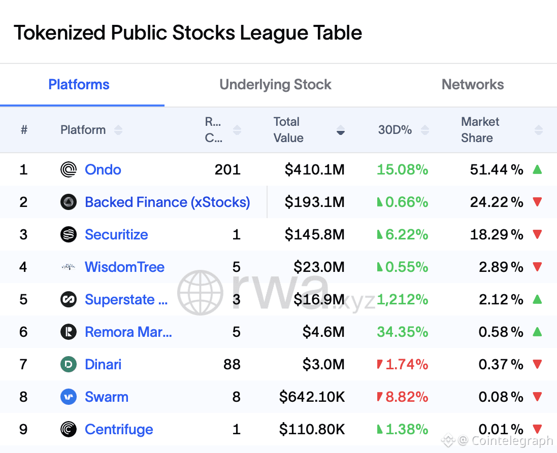Click the Ondo platform logo icon
The height and width of the screenshot is (453, 557).
point(69,169)
